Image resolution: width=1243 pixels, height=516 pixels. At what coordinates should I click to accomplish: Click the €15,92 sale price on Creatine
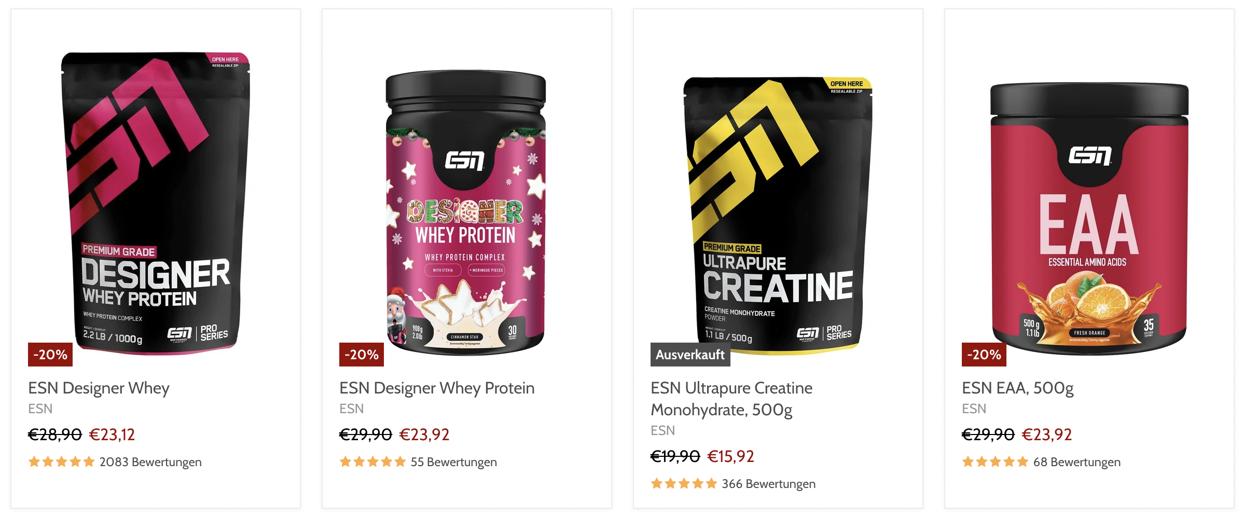point(731,456)
